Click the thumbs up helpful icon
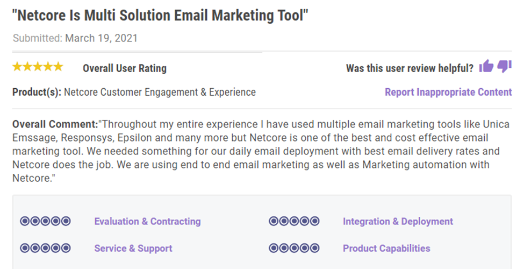This screenshot has width=524, height=269. tap(486, 66)
